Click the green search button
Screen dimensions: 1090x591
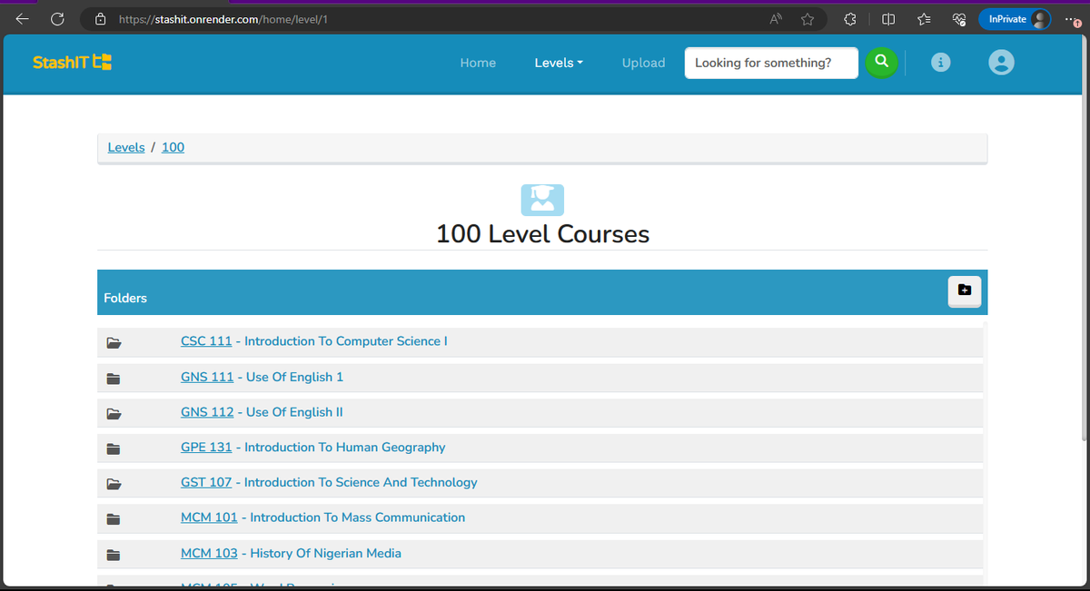[x=881, y=62]
